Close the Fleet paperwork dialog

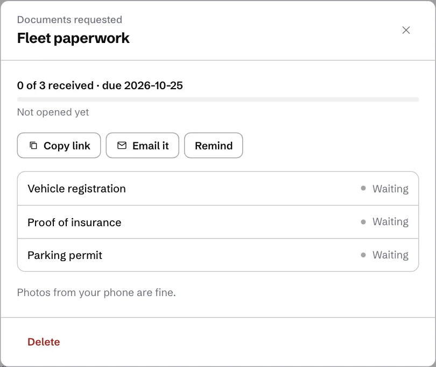click(406, 30)
